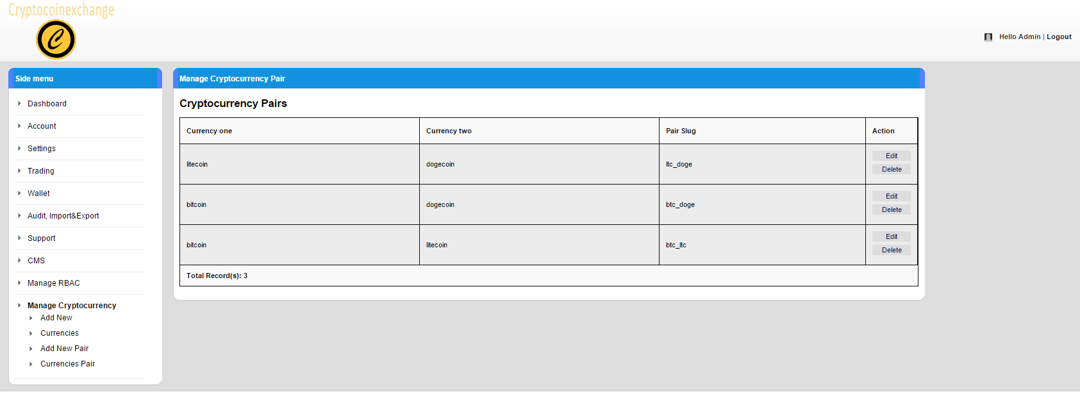Click dogecoin in the ltc_doge row
This screenshot has width=1080, height=396.
[x=440, y=164]
